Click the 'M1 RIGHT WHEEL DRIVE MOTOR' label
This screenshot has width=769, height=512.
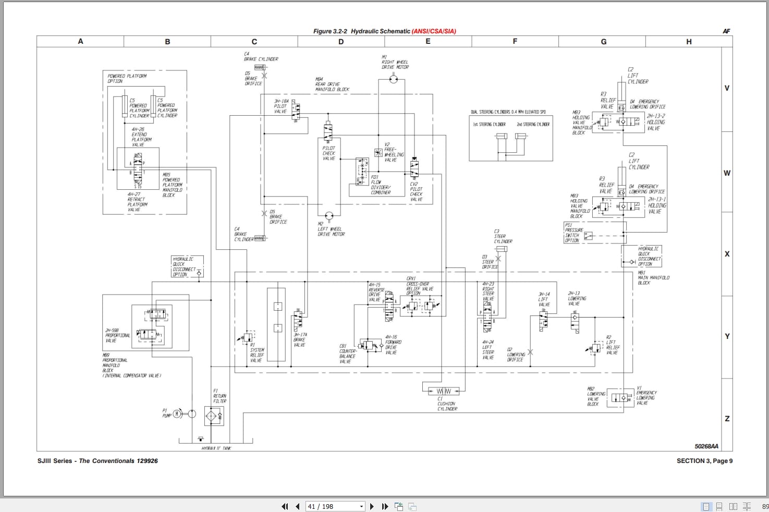395,62
